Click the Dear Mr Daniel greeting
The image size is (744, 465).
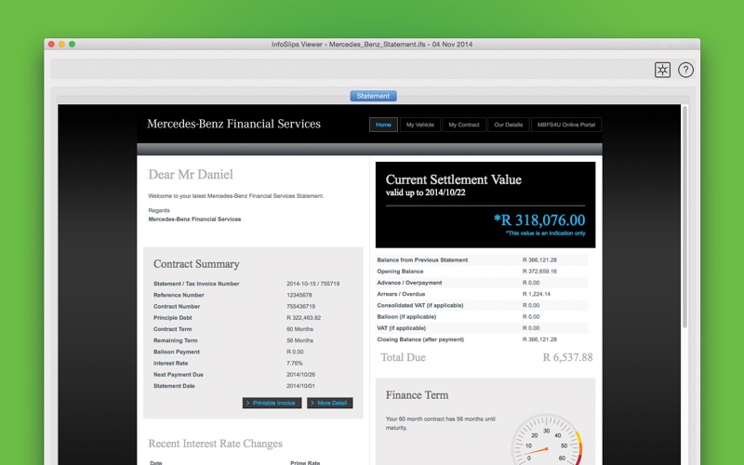[191, 175]
